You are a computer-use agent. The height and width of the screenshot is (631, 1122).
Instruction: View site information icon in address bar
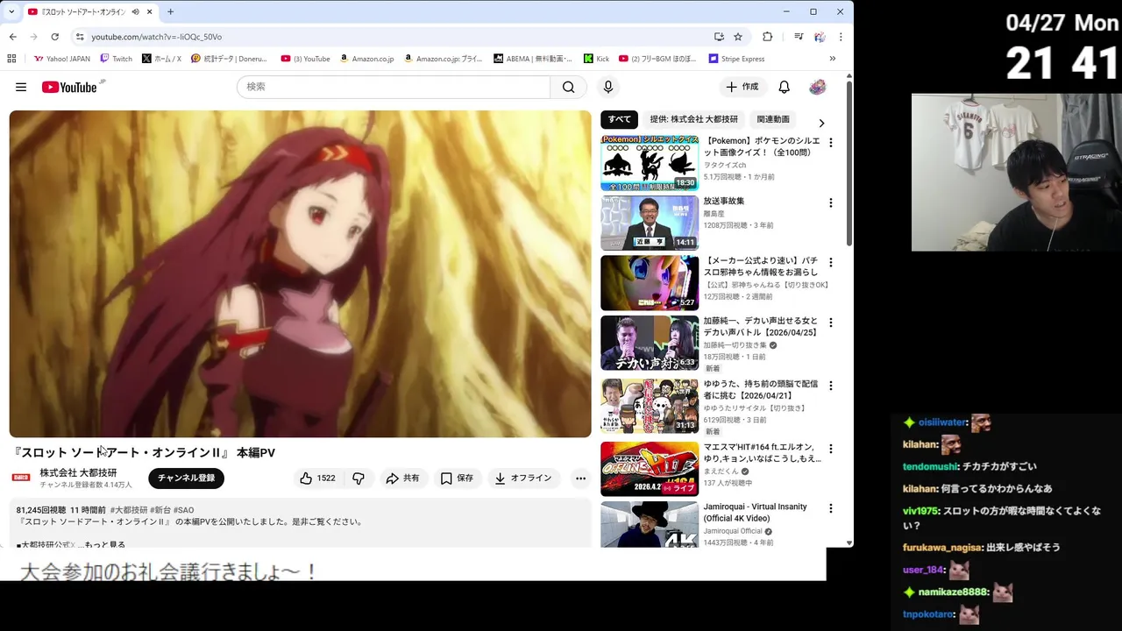[79, 37]
